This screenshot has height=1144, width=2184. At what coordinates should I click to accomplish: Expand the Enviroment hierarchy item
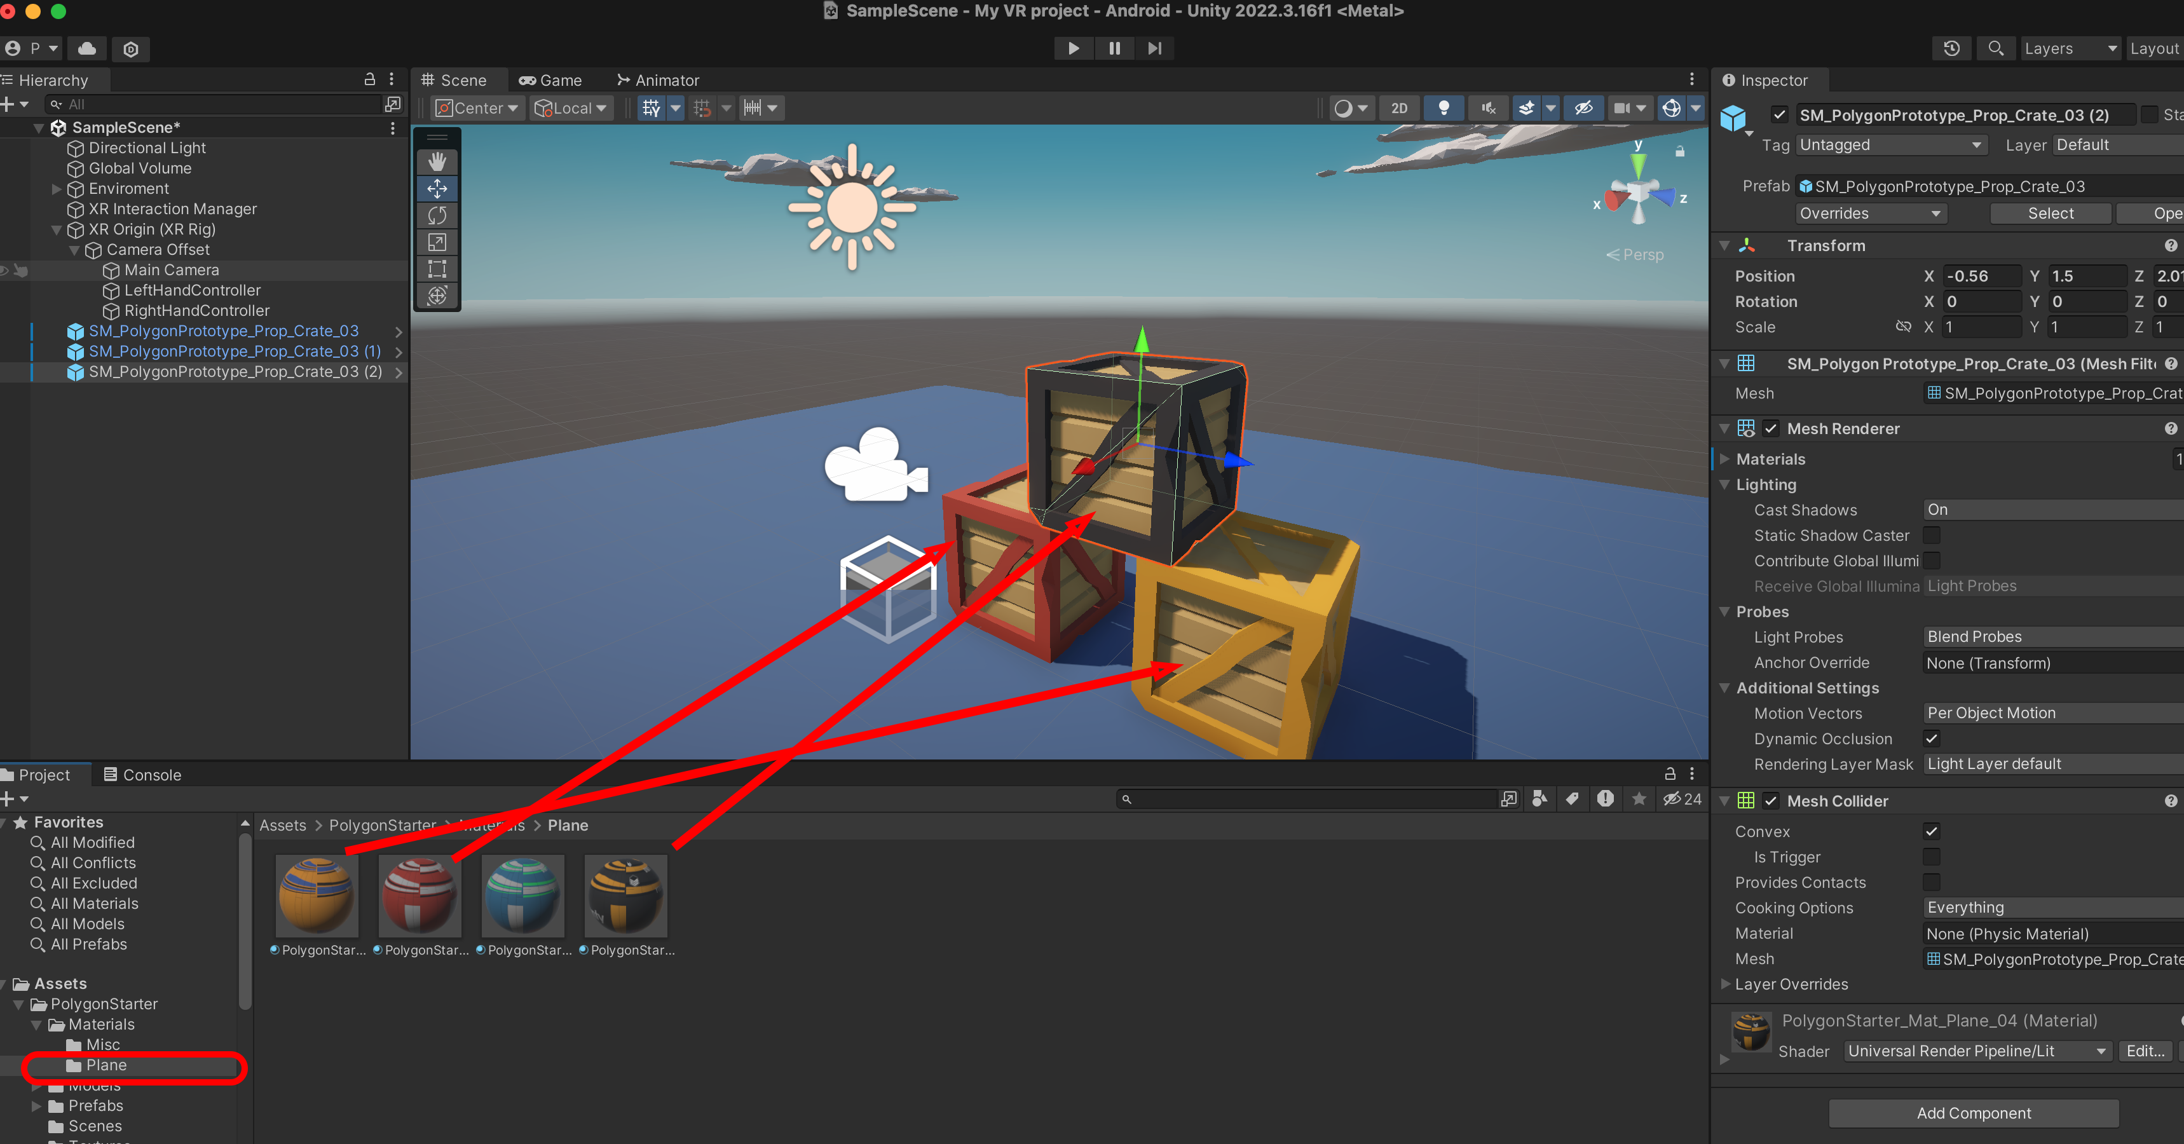tap(57, 188)
